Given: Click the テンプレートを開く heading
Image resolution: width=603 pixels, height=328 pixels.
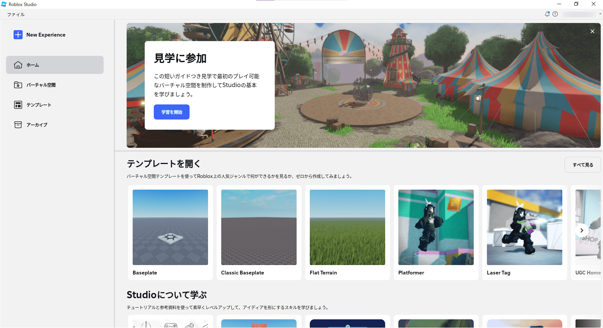Looking at the screenshot, I should [164, 164].
